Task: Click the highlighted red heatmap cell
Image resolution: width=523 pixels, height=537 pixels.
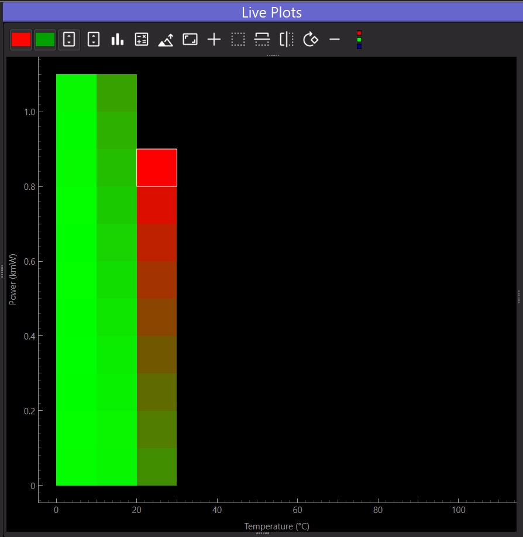Action: tap(157, 168)
